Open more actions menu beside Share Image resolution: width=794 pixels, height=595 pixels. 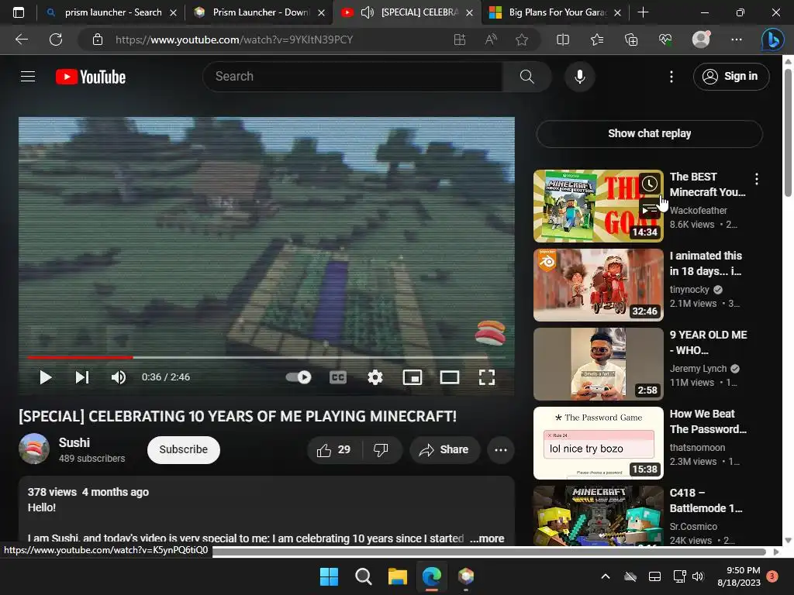(x=501, y=450)
